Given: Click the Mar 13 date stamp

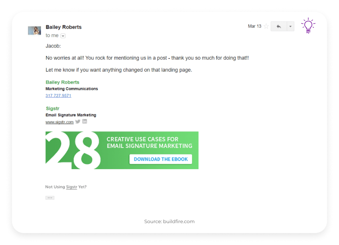Looking at the screenshot, I should coord(254,26).
